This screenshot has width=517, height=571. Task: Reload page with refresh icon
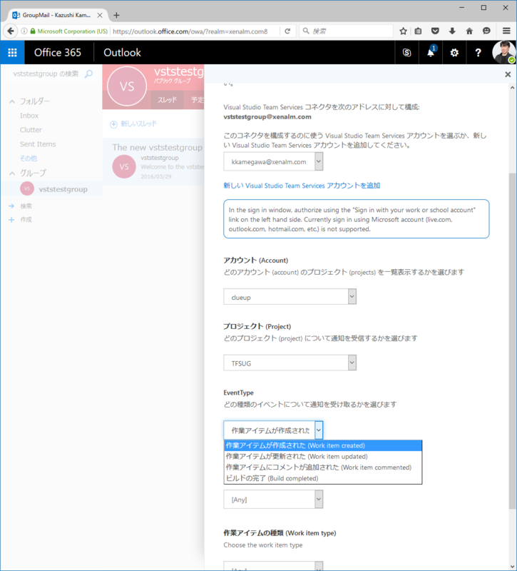tap(287, 31)
